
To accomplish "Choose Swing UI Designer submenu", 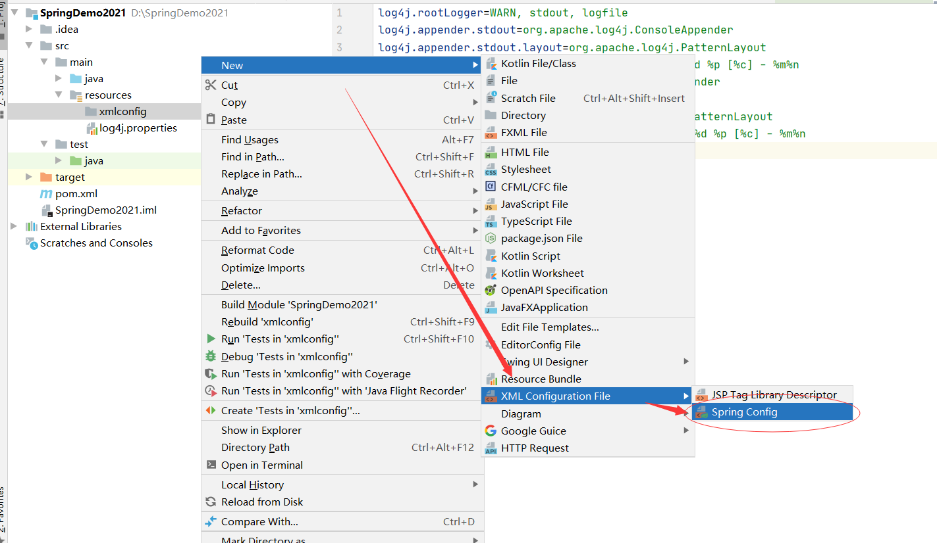I will 588,362.
